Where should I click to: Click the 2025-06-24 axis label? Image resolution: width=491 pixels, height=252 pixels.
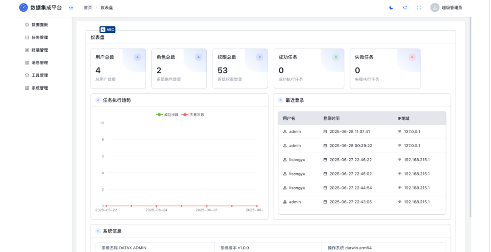point(156,210)
